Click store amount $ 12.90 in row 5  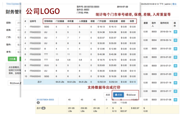coord(101,49)
